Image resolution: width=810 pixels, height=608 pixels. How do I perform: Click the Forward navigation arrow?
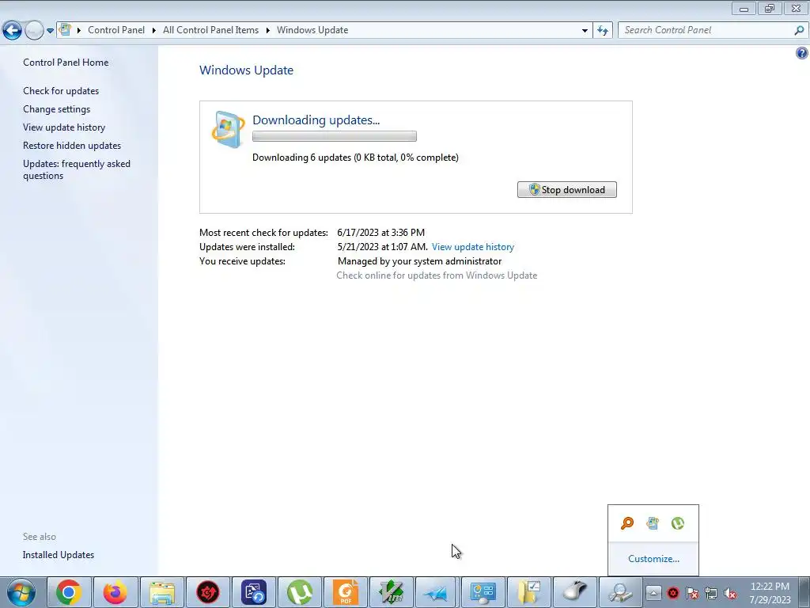click(x=34, y=31)
